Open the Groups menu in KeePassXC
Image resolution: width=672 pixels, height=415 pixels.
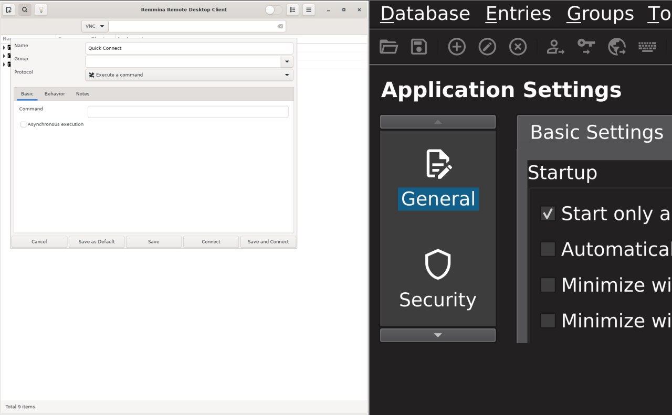click(x=600, y=14)
